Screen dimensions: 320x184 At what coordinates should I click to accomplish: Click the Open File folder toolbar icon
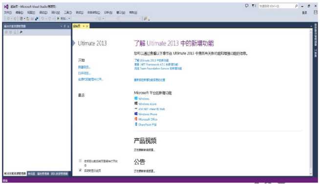(x=27, y=18)
